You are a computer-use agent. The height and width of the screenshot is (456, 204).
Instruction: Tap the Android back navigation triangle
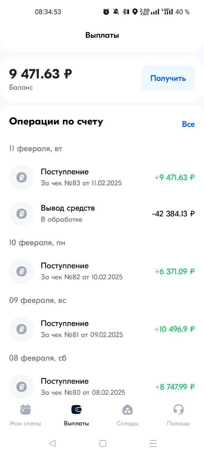click(52, 443)
